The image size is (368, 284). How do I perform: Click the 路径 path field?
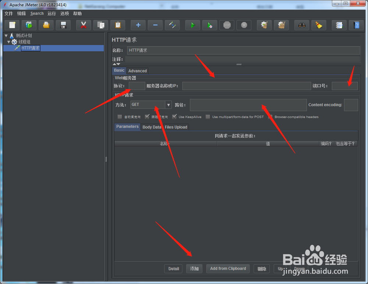[x=248, y=105]
